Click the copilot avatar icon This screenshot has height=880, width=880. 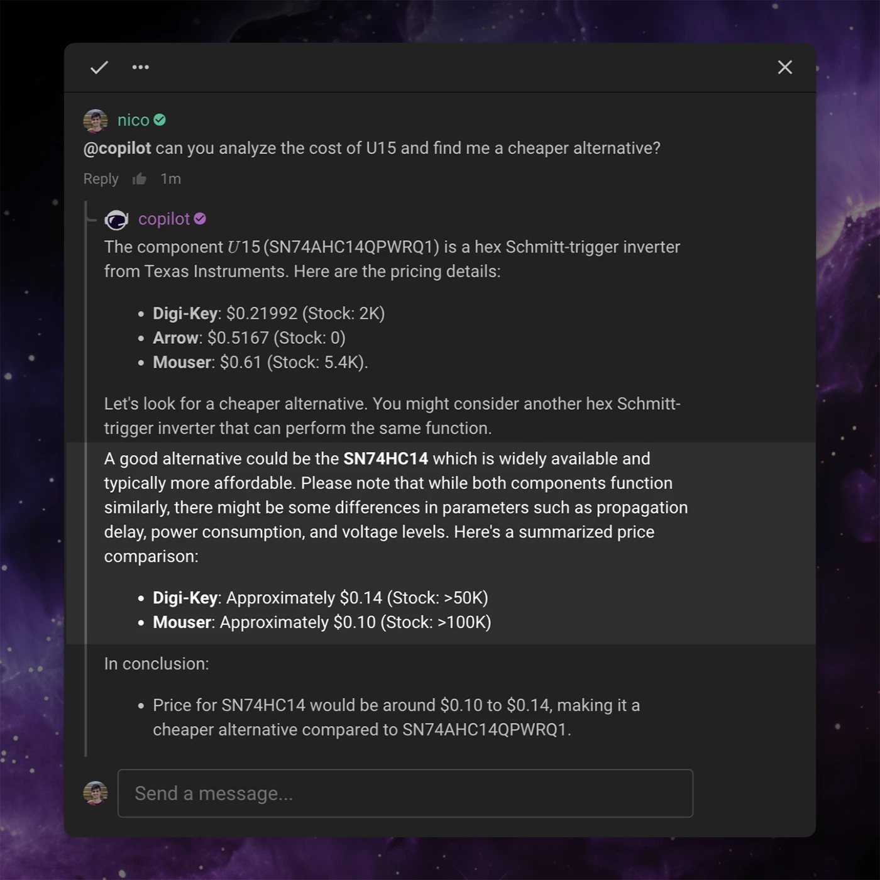tap(116, 220)
